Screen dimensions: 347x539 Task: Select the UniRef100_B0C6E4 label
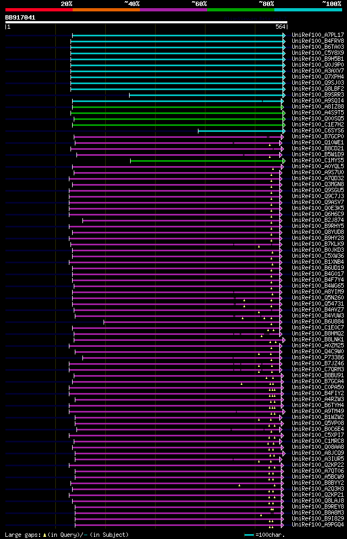(318, 429)
